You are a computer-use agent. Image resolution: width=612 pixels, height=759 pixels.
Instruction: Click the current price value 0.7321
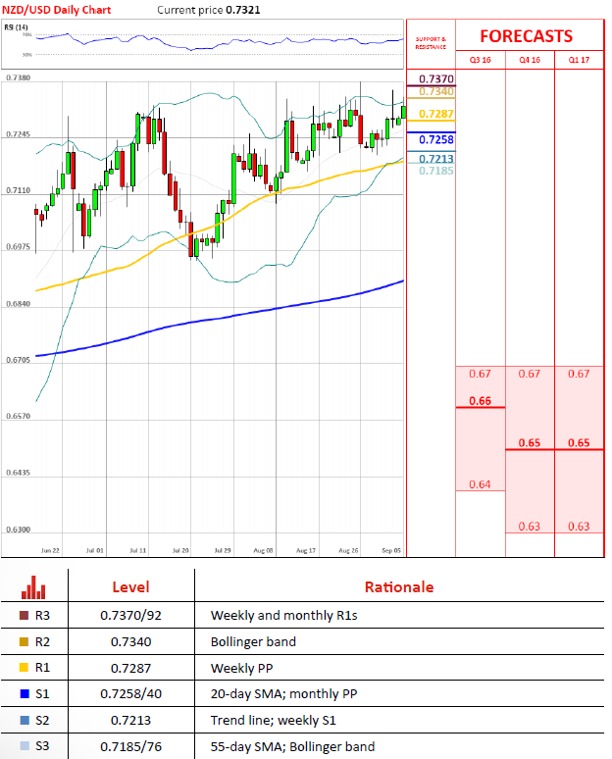(243, 10)
